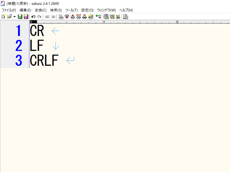The height and width of the screenshot is (172, 230).
Task: Click line number 2 in the gutter
Action: point(19,46)
